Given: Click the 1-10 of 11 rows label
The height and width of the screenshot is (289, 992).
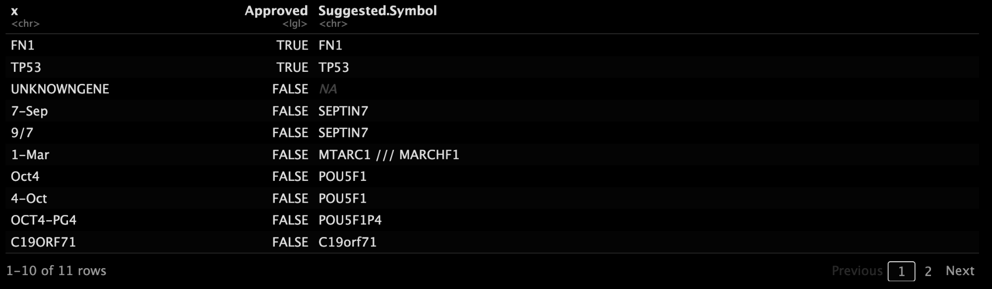Looking at the screenshot, I should [x=56, y=271].
